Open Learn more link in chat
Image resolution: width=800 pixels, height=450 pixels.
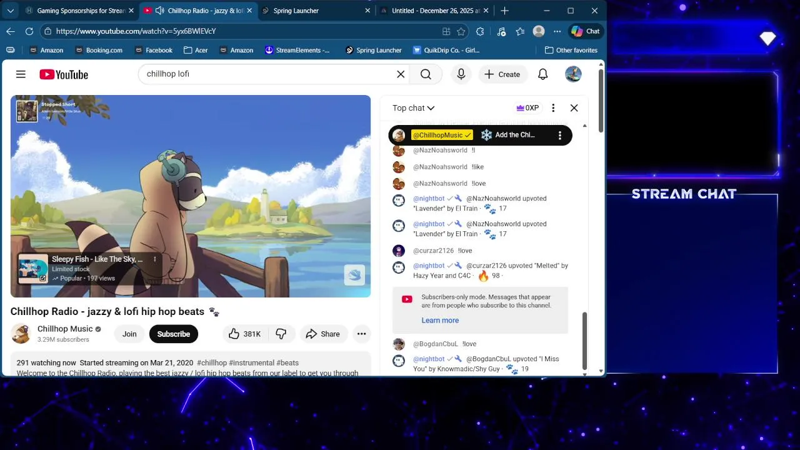[440, 320]
